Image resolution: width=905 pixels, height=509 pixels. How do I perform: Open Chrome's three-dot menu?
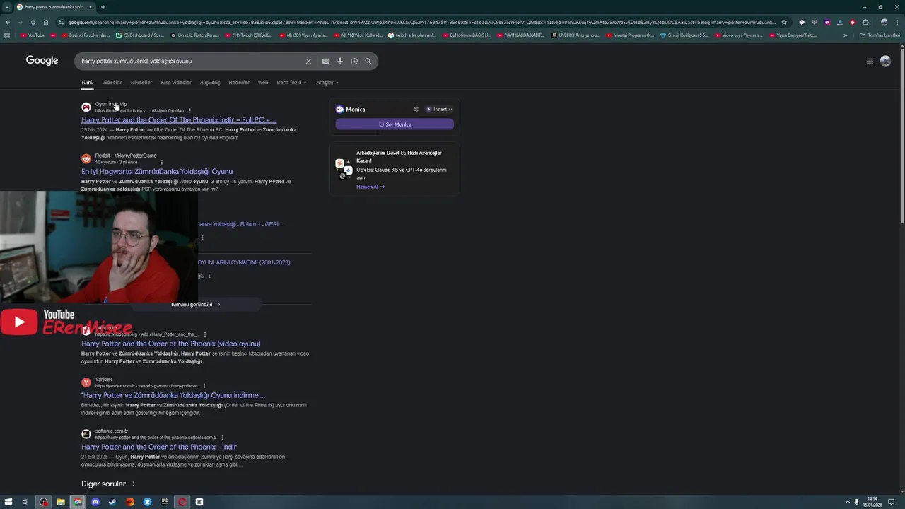(896, 22)
